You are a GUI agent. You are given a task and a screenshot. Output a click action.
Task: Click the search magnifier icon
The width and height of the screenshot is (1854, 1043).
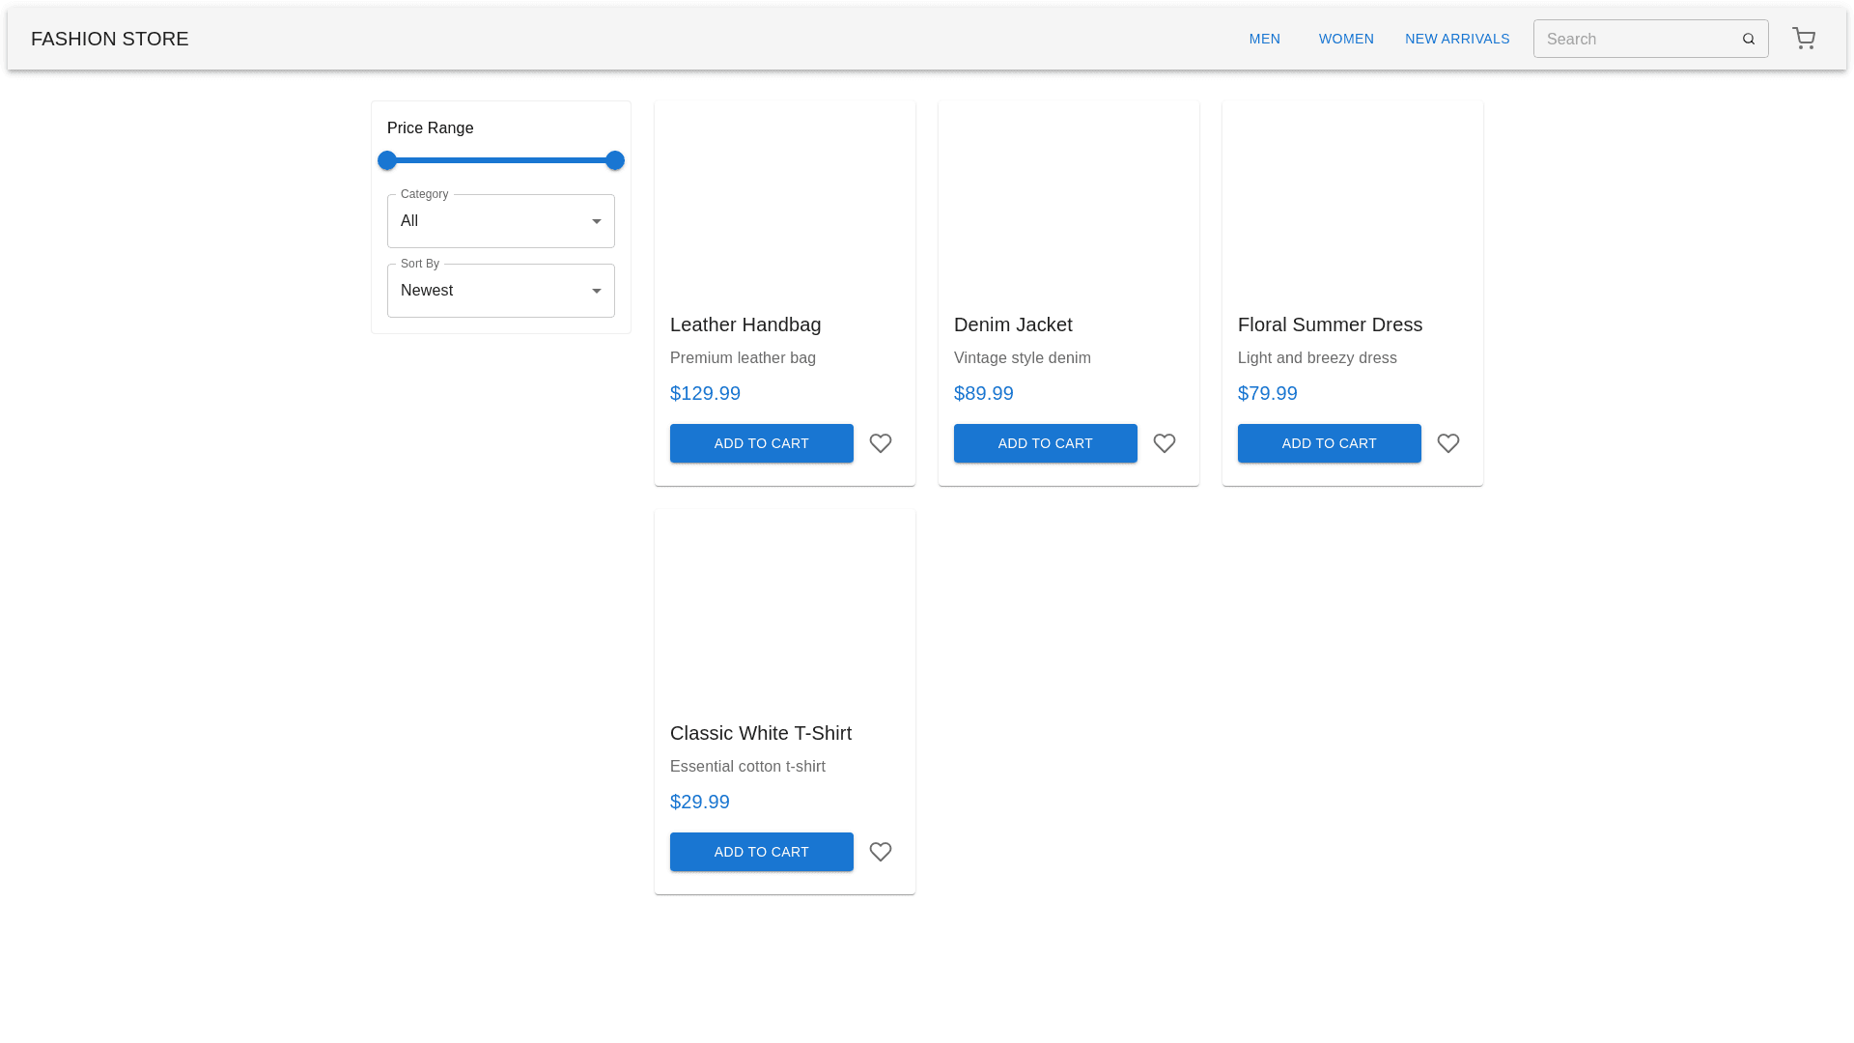(1748, 39)
